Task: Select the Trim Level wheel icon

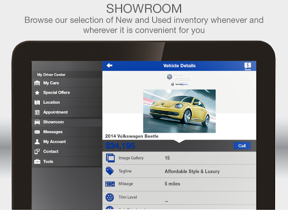Action: point(110,197)
